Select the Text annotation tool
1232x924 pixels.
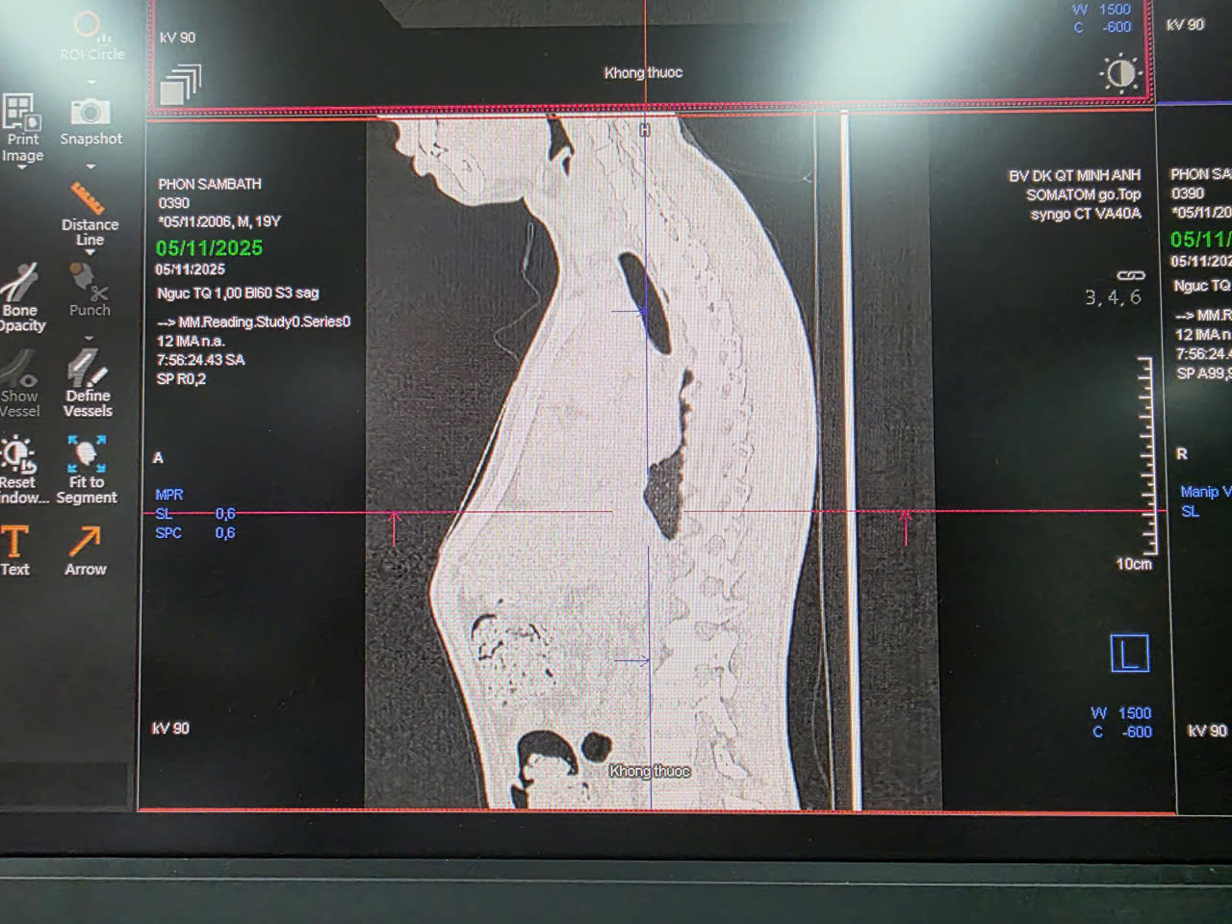point(14,541)
